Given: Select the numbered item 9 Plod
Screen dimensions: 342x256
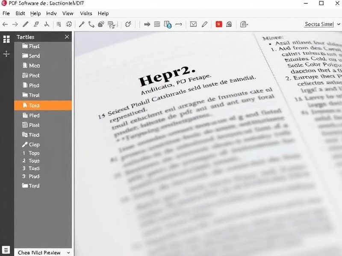Looking at the screenshot, I should (43, 176).
